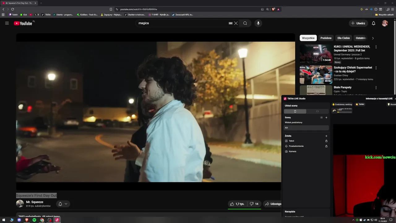Open Informacje o transmisji LIVE
This screenshot has height=223, width=396.
tap(379, 98)
